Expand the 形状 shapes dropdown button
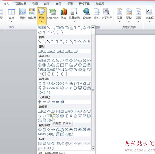 click(42, 16)
